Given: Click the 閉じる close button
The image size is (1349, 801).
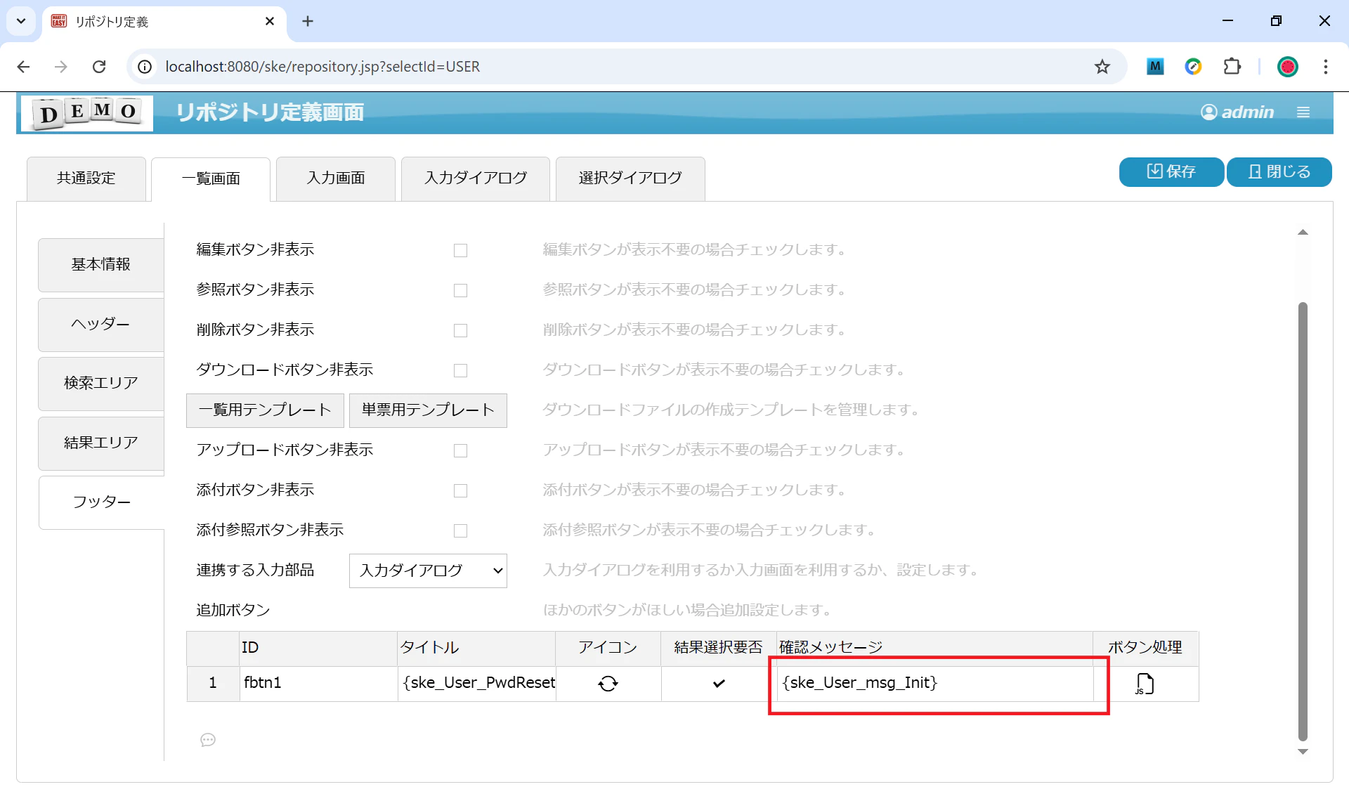Looking at the screenshot, I should tap(1279, 172).
